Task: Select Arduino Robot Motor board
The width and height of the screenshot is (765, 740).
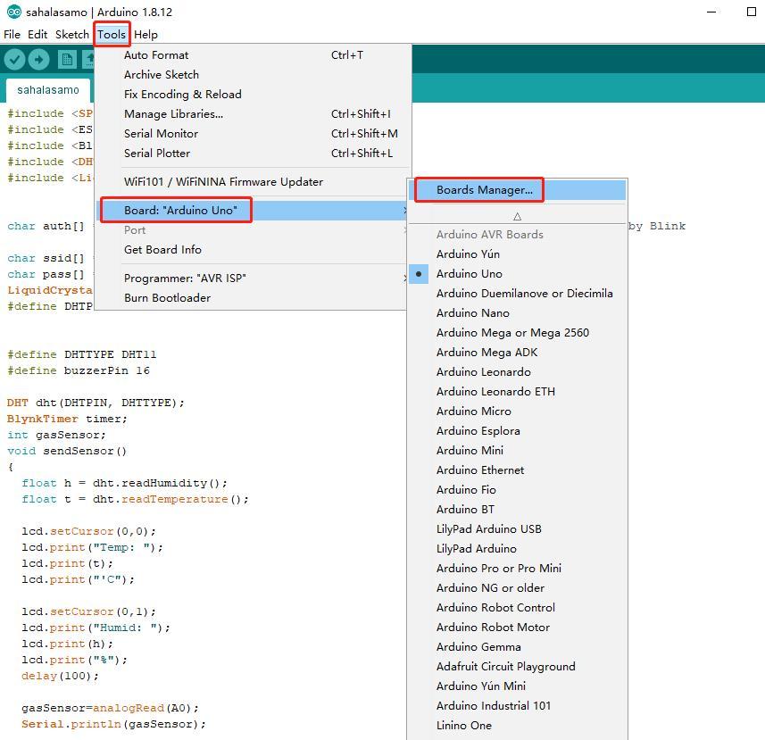Action: point(517,628)
